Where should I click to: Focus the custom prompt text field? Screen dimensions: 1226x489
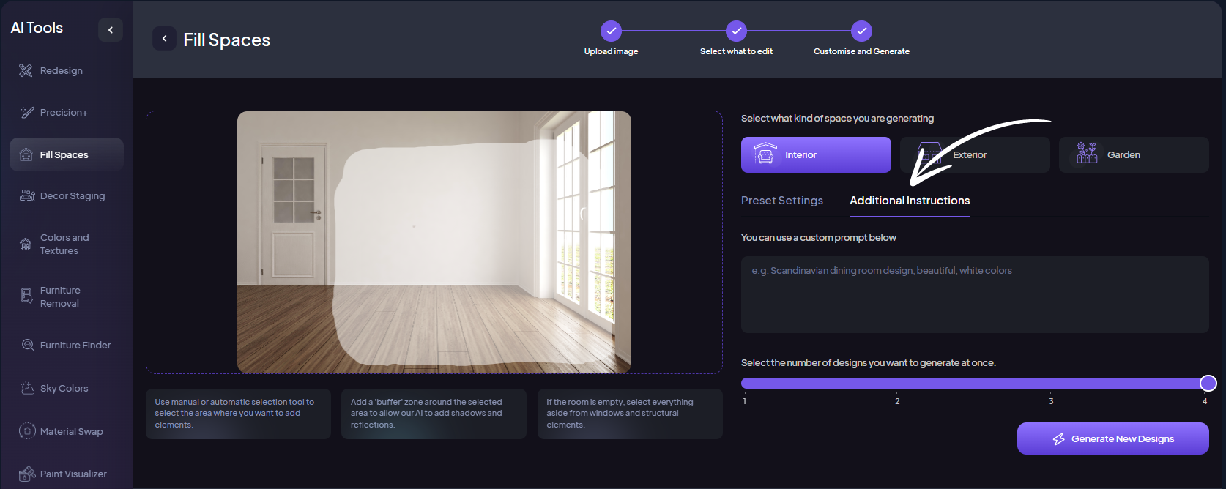pyautogui.click(x=974, y=294)
